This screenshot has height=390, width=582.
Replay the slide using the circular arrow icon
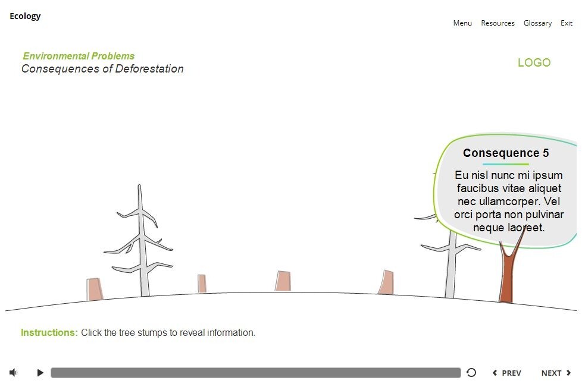coord(472,372)
